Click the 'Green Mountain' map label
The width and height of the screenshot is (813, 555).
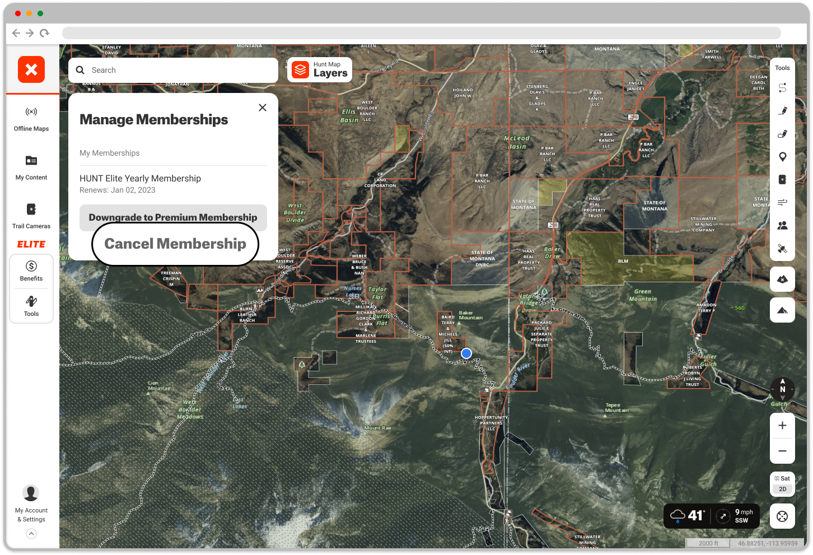click(x=643, y=295)
